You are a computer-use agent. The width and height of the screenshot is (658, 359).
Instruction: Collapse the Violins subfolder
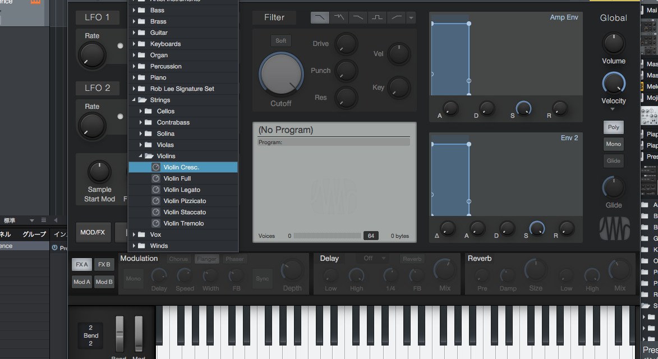pos(141,156)
